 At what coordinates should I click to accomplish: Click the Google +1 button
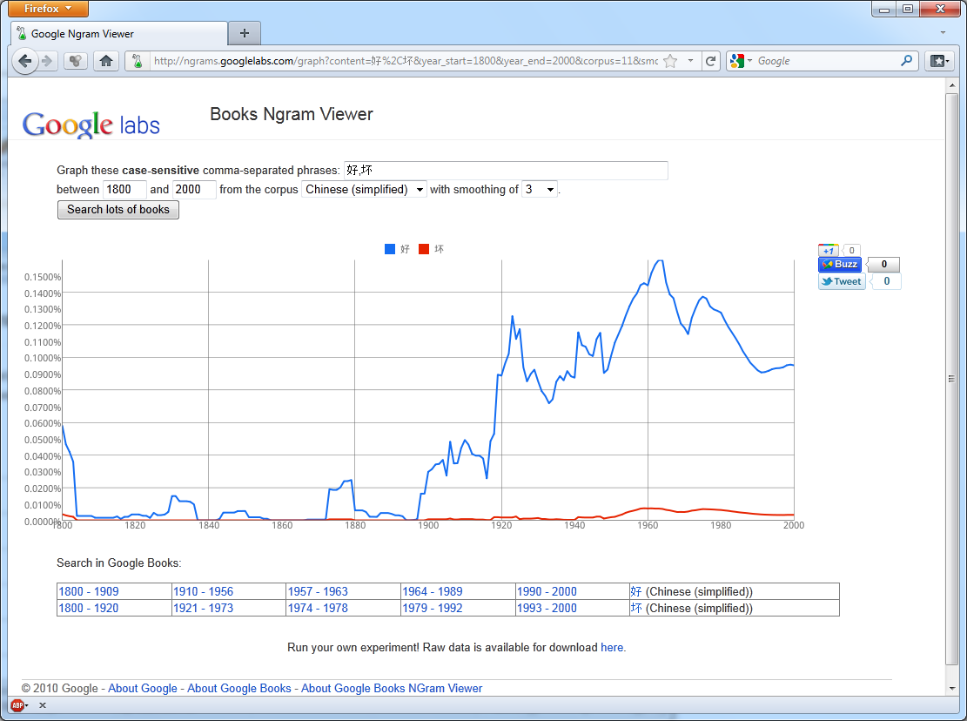(x=829, y=251)
